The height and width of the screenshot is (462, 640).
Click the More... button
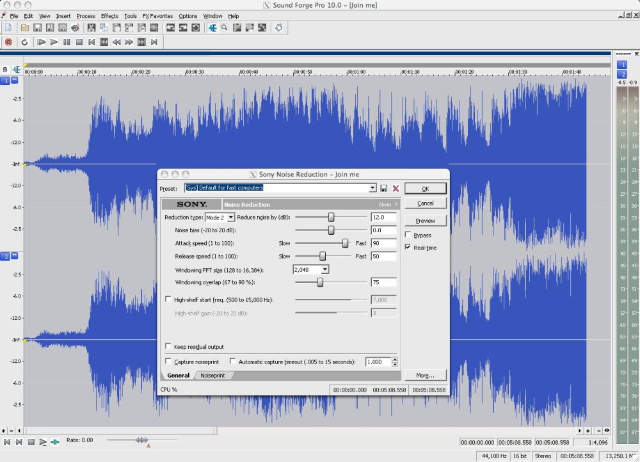click(425, 376)
